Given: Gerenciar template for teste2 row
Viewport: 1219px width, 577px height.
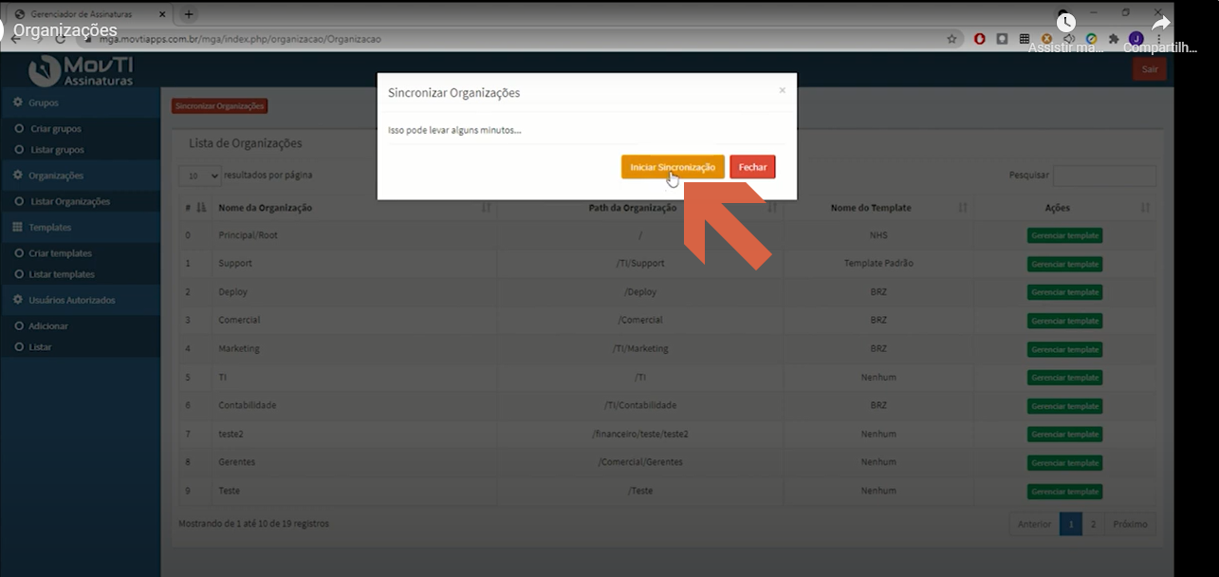Looking at the screenshot, I should (1064, 435).
